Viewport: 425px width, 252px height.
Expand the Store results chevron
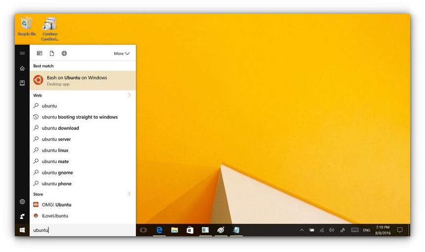(129, 194)
